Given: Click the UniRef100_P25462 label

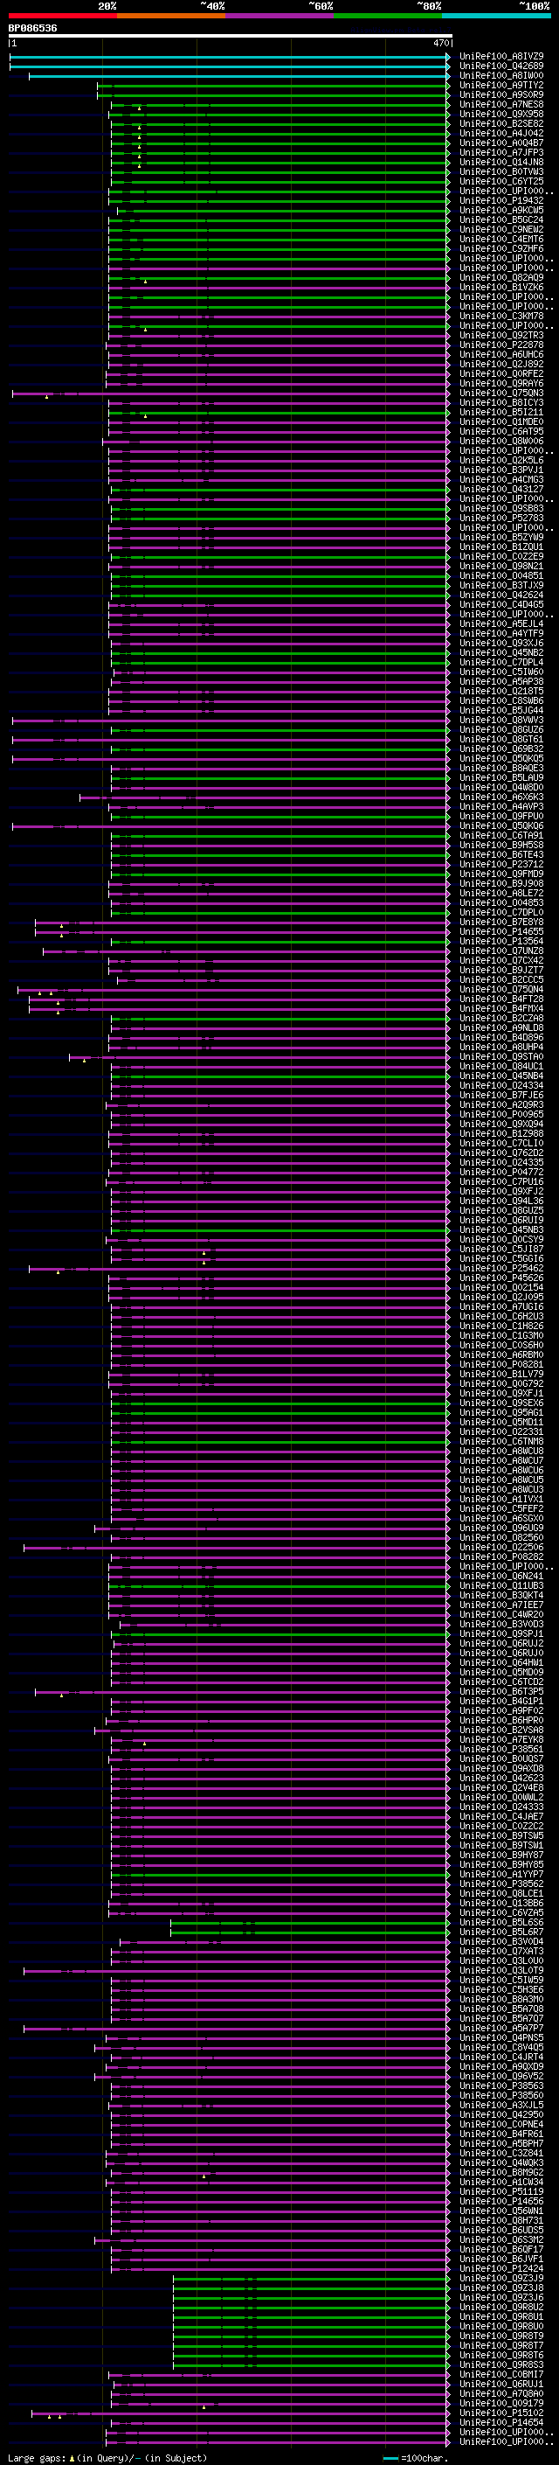Looking at the screenshot, I should point(501,1268).
